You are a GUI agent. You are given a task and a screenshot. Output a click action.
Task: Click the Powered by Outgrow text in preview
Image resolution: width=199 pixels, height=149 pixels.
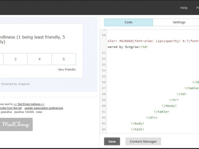coord(15,84)
